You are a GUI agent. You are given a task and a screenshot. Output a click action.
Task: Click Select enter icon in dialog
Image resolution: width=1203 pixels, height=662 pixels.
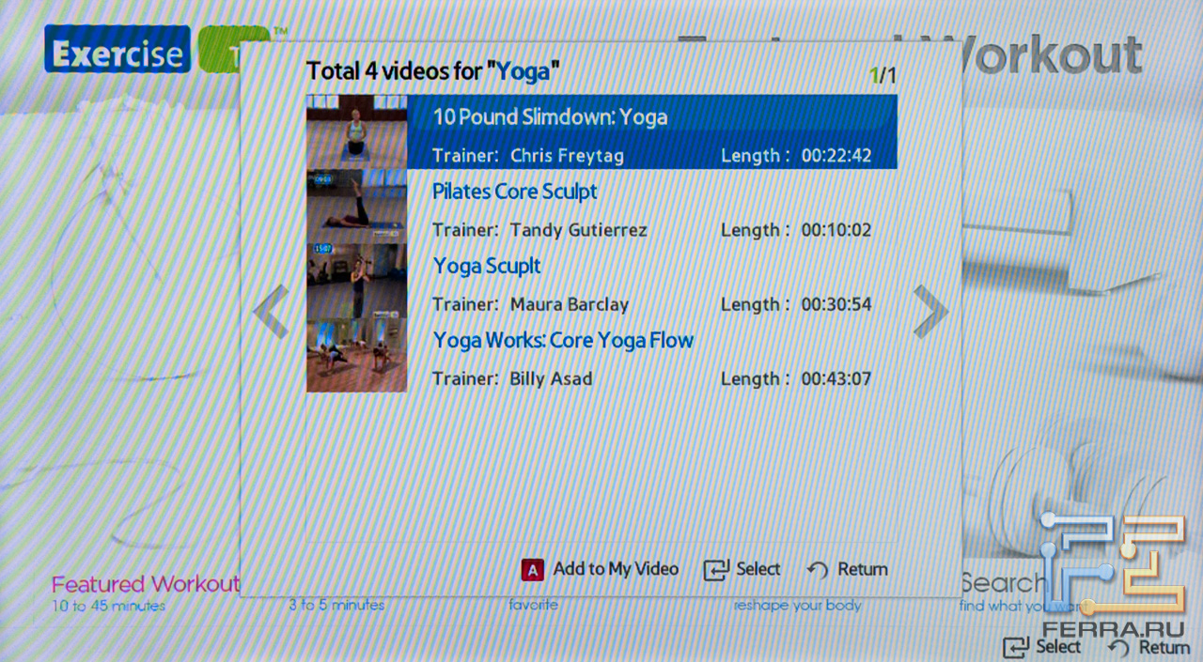(x=716, y=569)
